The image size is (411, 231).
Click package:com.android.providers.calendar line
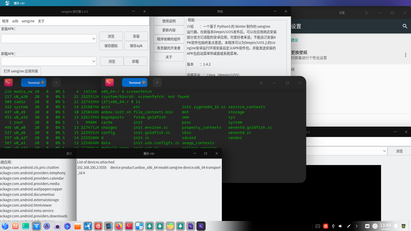pos(32,178)
